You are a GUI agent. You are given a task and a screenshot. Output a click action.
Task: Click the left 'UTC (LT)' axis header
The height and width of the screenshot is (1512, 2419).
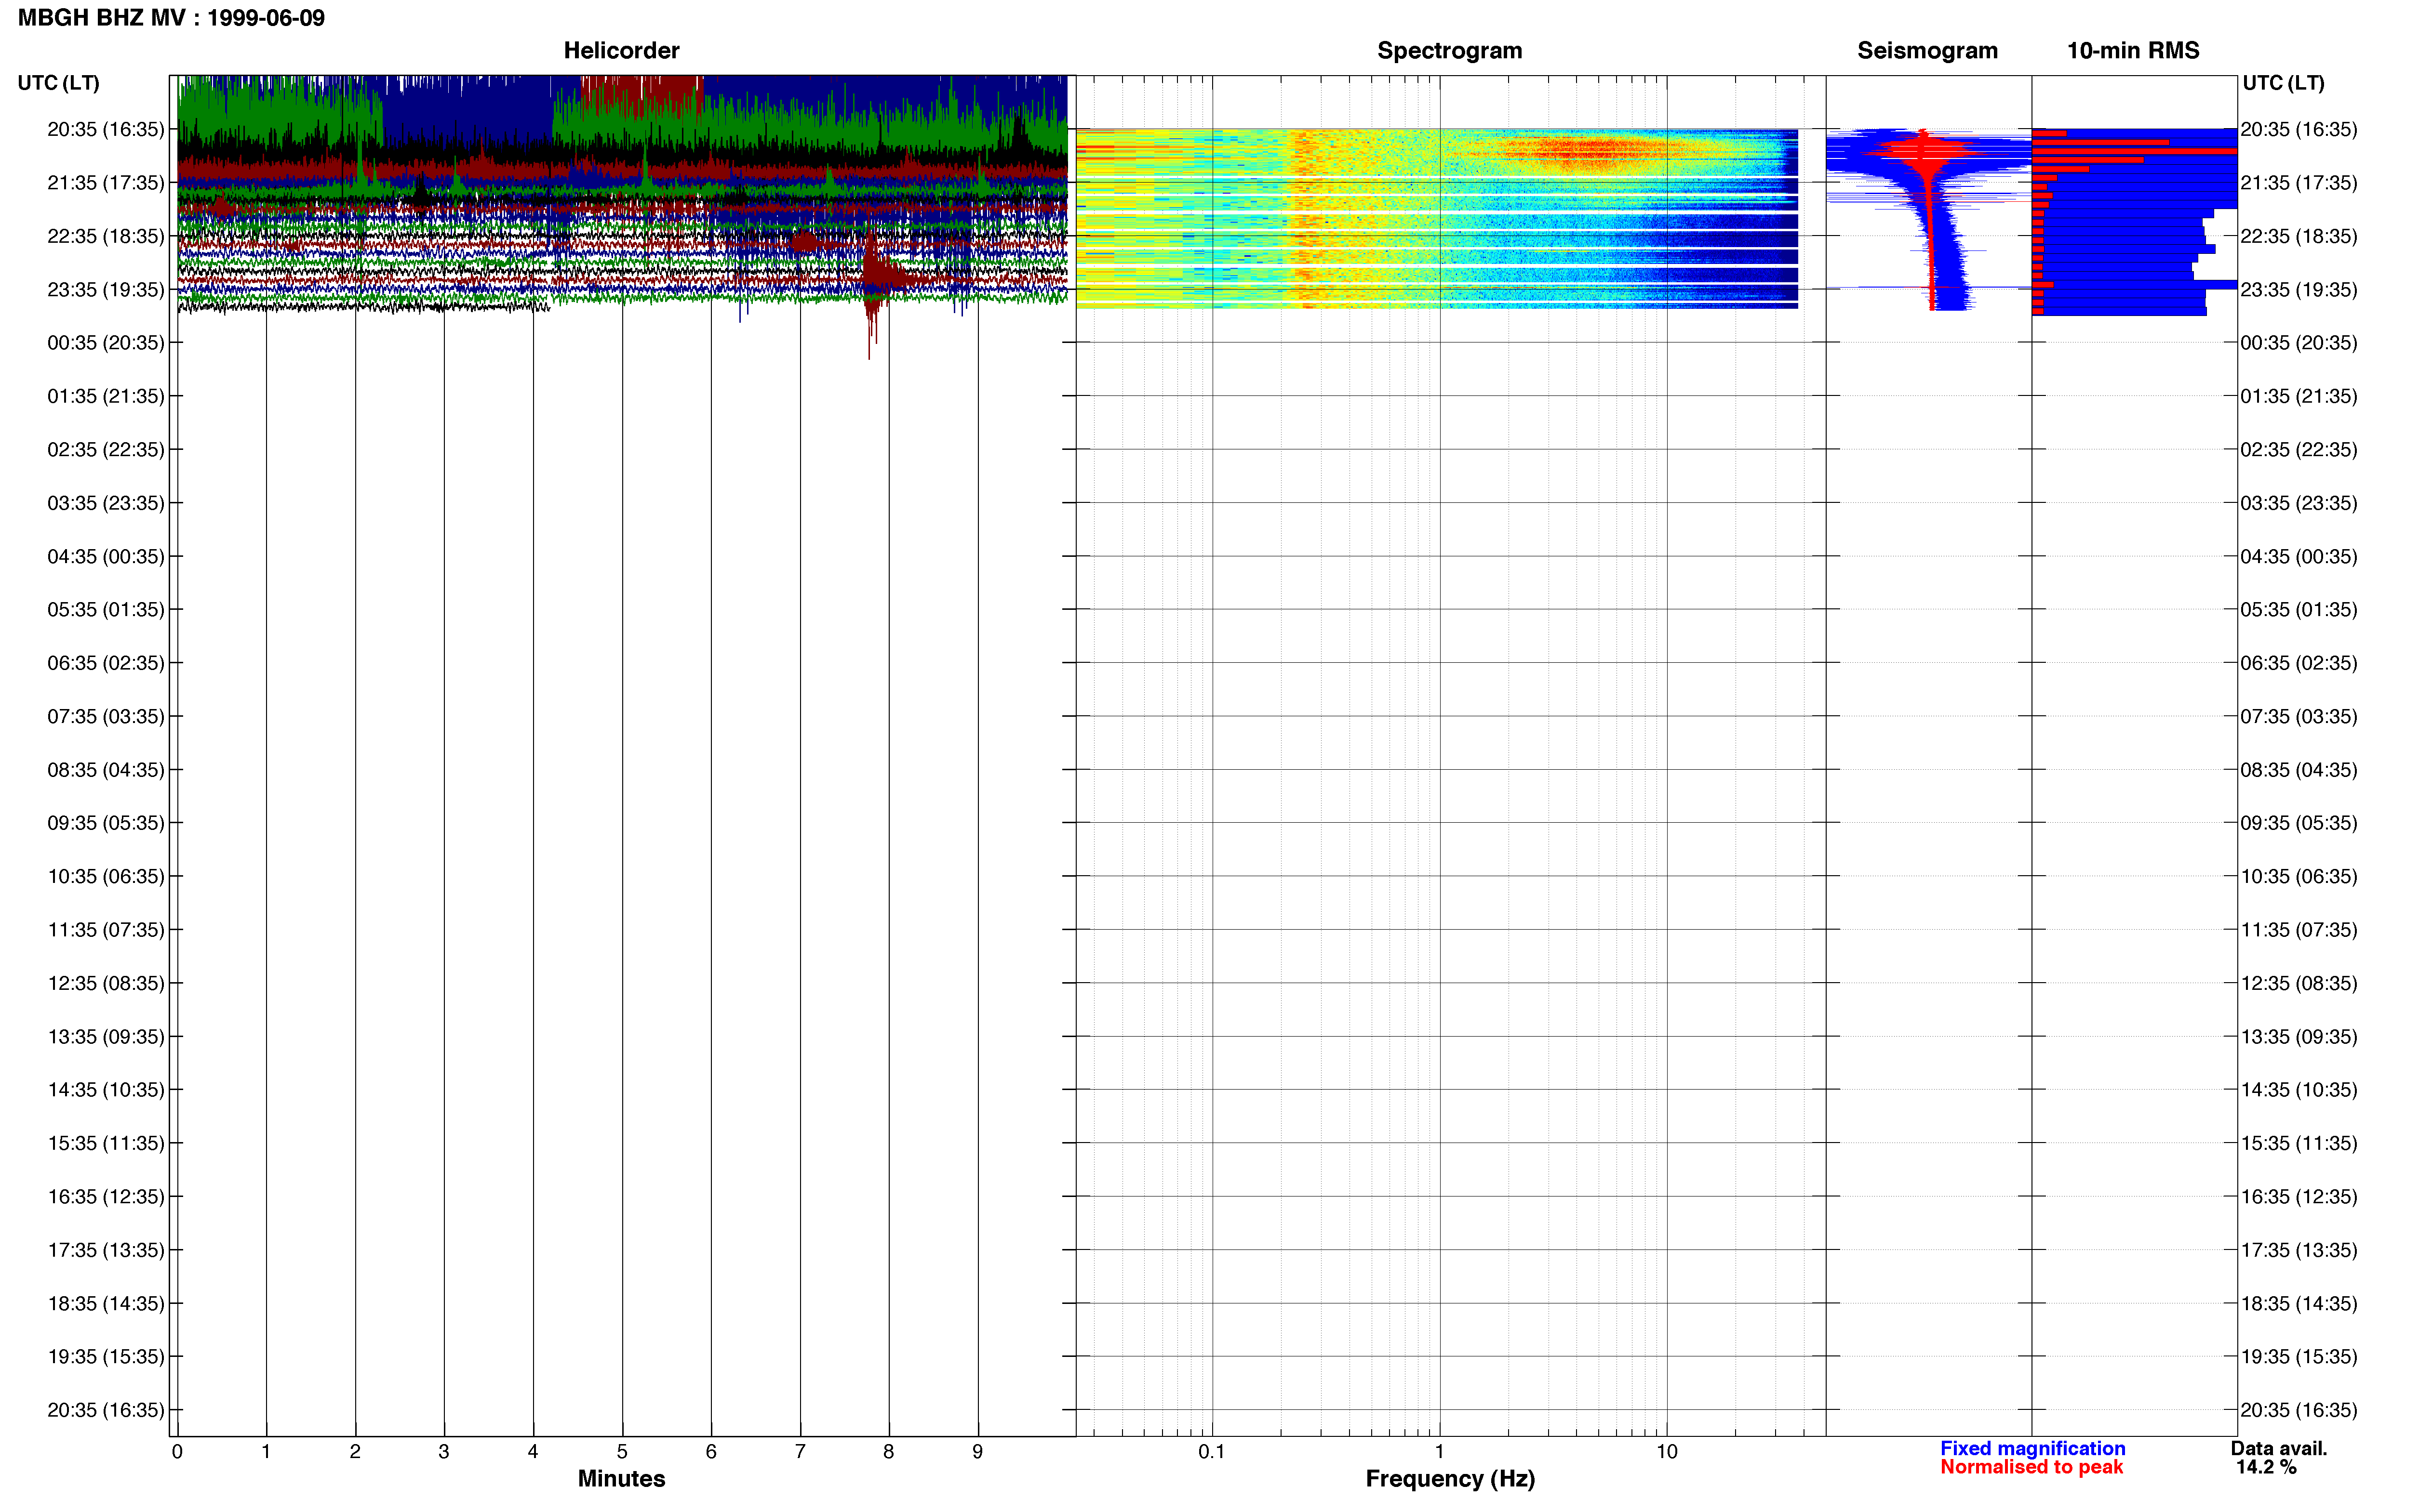click(59, 83)
